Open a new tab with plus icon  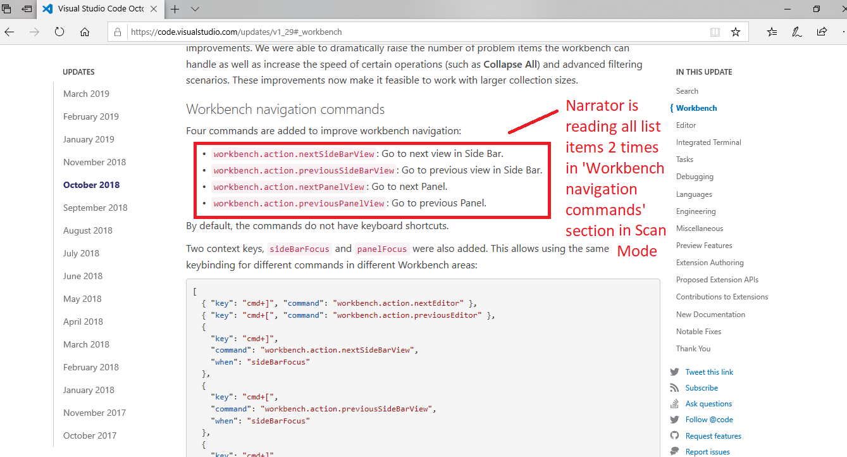(x=175, y=9)
